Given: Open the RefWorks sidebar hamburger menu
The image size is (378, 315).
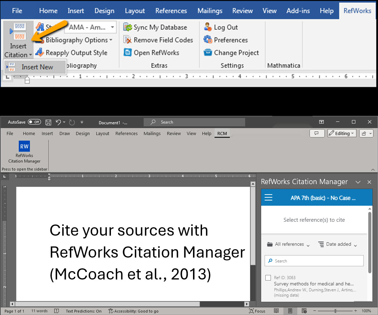Looking at the screenshot, I should coord(268,198).
